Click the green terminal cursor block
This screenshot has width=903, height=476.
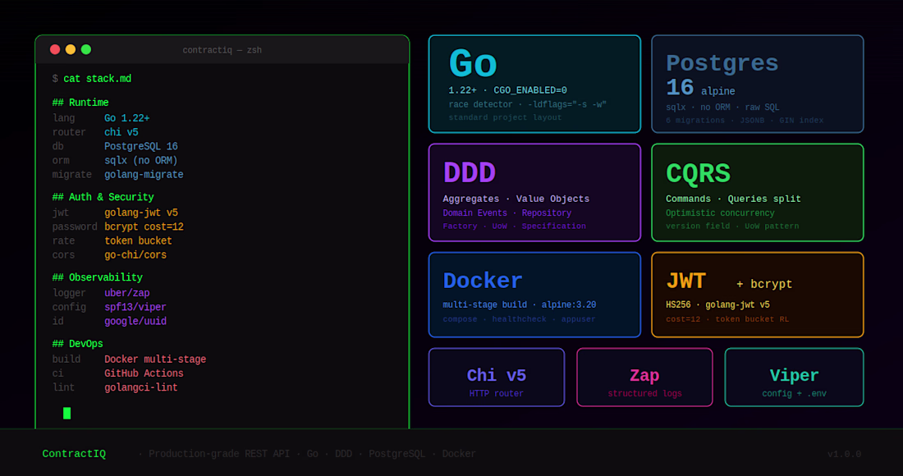(x=66, y=414)
